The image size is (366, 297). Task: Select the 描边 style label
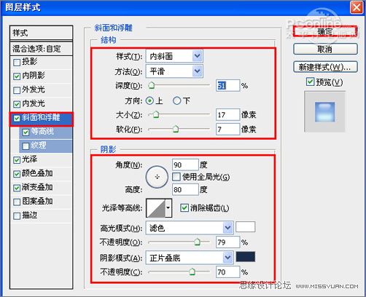click(29, 215)
